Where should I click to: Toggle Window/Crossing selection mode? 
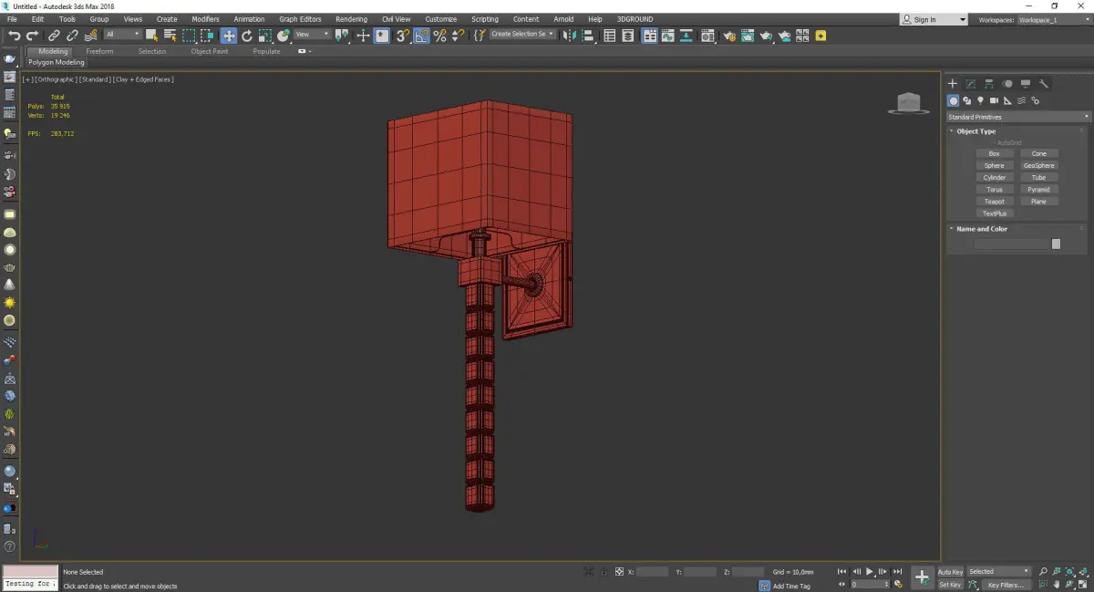208,36
